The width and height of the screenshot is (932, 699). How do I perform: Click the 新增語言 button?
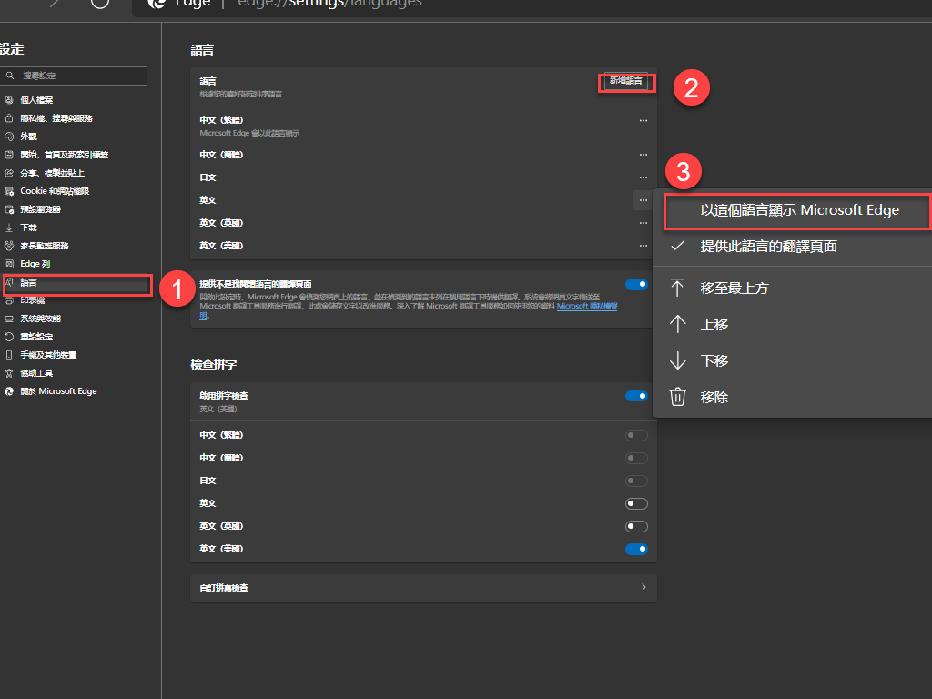coord(626,81)
